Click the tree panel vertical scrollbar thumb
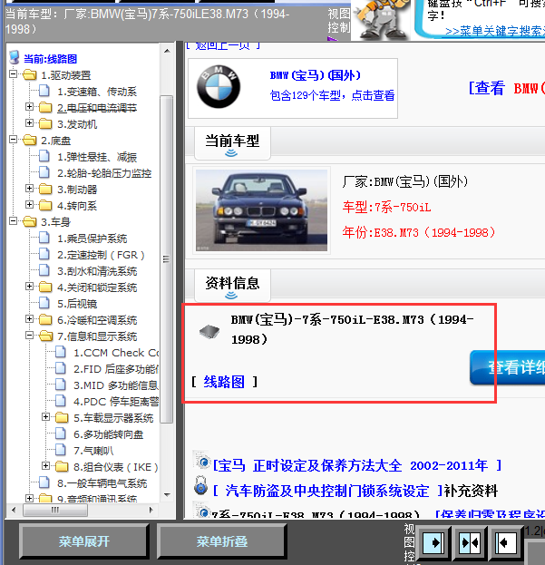Image resolution: width=545 pixels, height=565 pixels. pyautogui.click(x=167, y=259)
